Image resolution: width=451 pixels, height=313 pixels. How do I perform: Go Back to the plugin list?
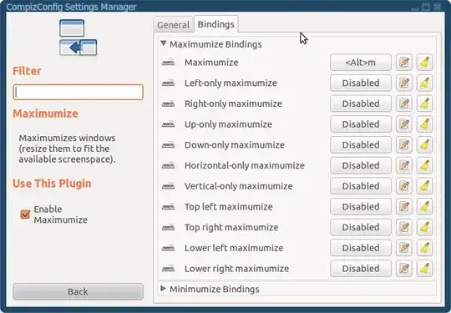(78, 291)
